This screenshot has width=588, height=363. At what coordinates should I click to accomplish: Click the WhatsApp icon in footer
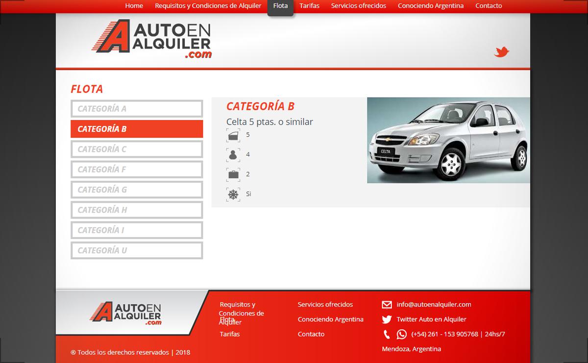402,335
